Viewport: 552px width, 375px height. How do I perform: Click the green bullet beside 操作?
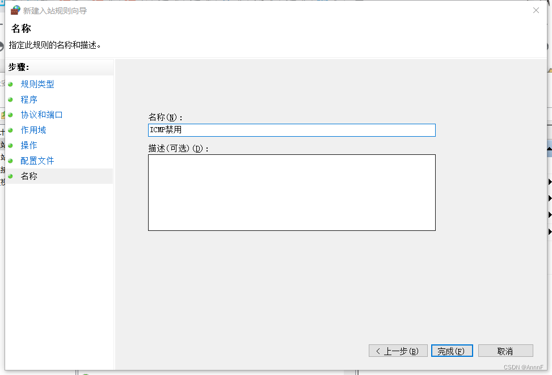tap(11, 145)
